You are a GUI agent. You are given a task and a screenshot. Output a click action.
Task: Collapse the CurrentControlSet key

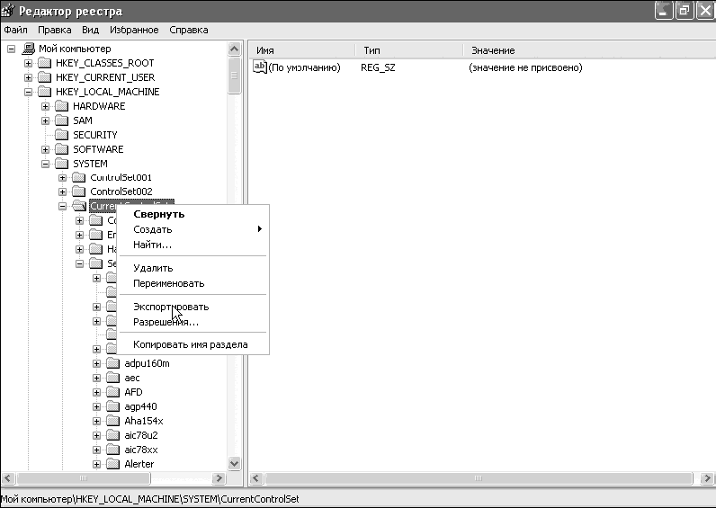[63, 206]
